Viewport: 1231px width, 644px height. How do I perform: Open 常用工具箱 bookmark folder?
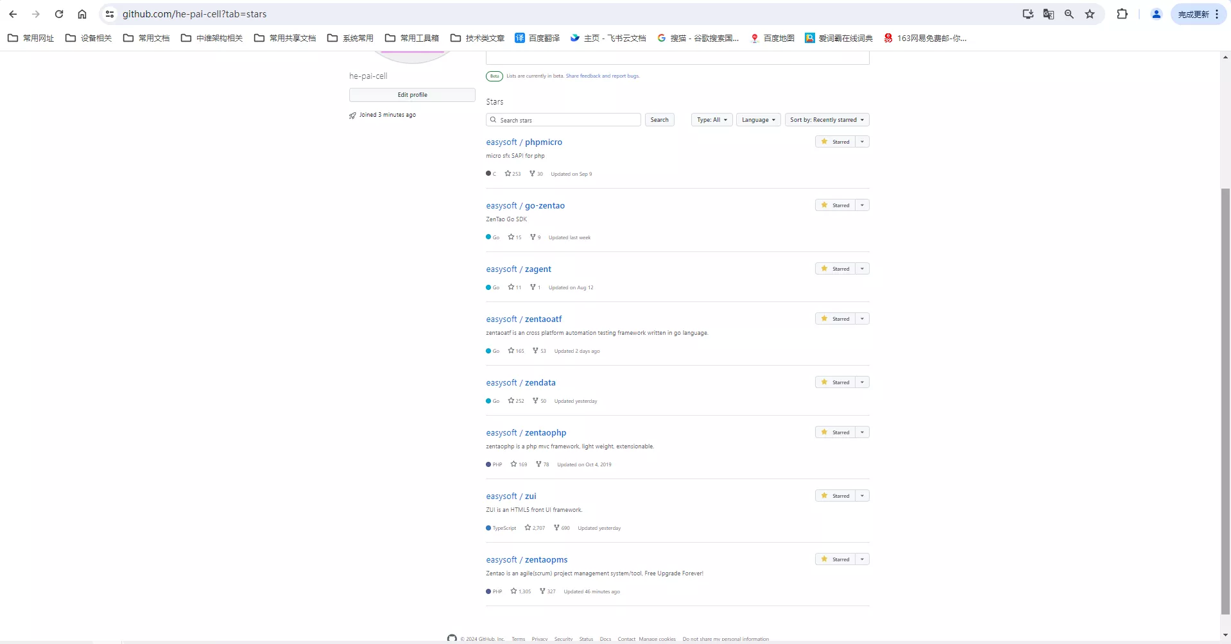pos(412,38)
